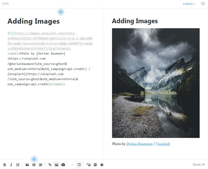Click the 'Photo by' caption text in preview
The image size is (208, 169).
[119, 144]
